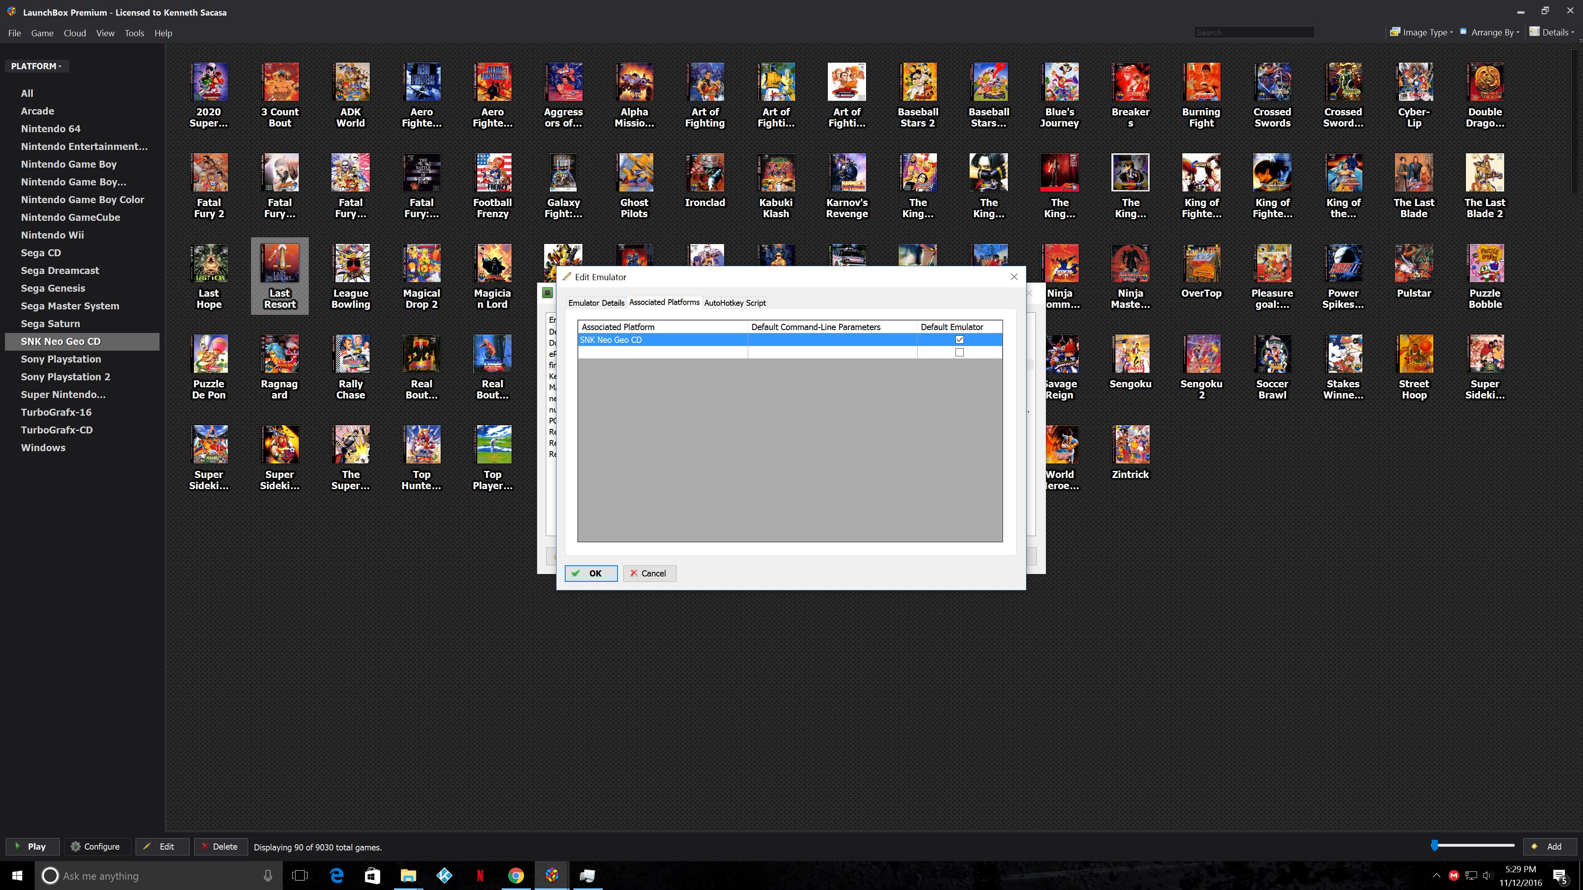Select the Cyber-Lip game cover
The image size is (1583, 890).
pyautogui.click(x=1415, y=82)
